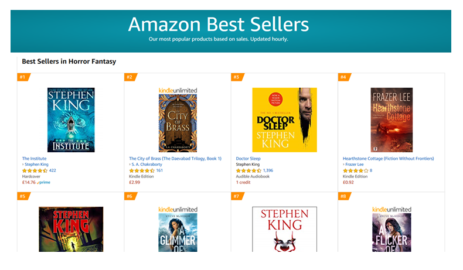Open the Hearthstone Cottage cover image
463x270 pixels.
[x=391, y=120]
